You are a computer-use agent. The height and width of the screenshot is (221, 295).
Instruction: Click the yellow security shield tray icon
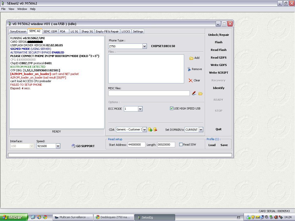coord(253,217)
